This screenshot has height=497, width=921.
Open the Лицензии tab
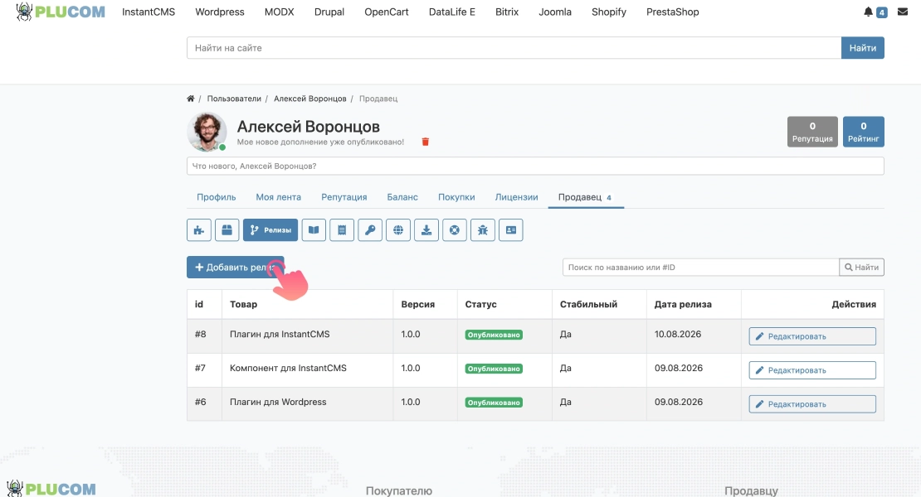tap(516, 197)
